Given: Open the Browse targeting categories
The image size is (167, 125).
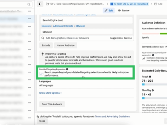Looking at the screenshot, I should [x=128, y=38].
